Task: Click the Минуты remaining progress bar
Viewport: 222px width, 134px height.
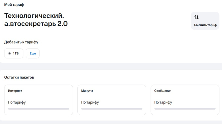Action: pyautogui.click(x=112, y=109)
